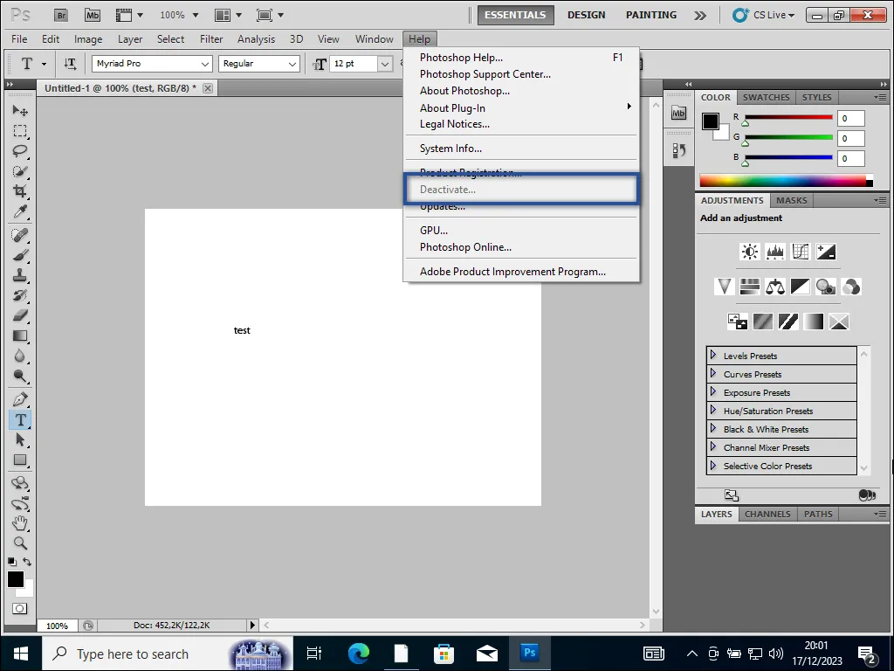Select the Crop tool

pos(20,191)
